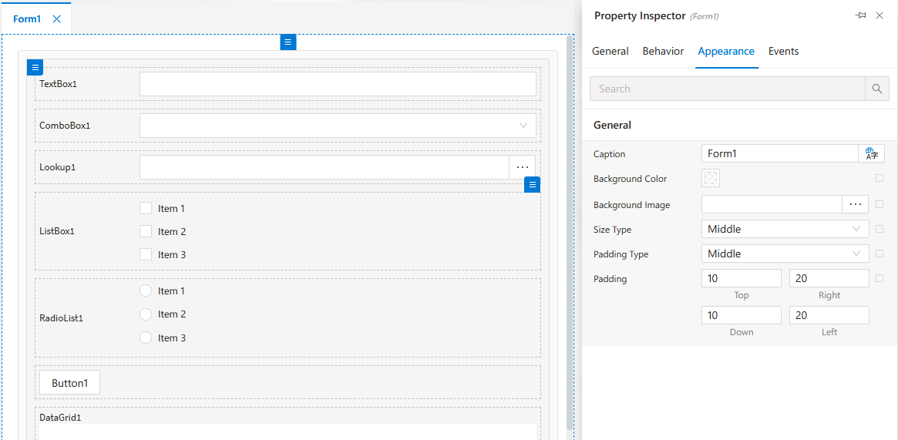Toggle checkbox beside Background Color property
This screenshot has width=898, height=440.
click(x=879, y=179)
